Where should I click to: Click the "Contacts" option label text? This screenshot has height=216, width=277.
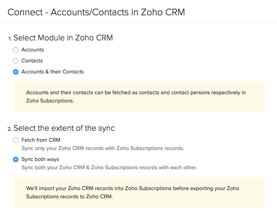32,61
